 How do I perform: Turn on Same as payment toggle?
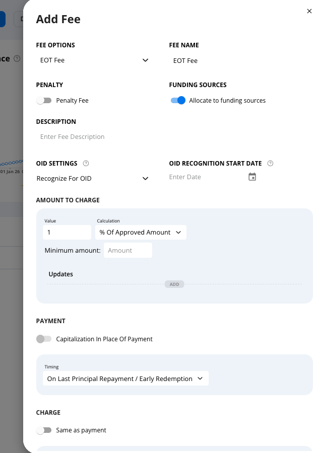pos(44,430)
